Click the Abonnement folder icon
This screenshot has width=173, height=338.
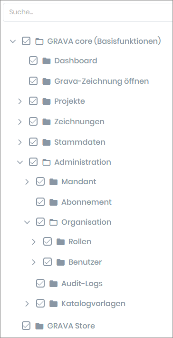tap(54, 202)
